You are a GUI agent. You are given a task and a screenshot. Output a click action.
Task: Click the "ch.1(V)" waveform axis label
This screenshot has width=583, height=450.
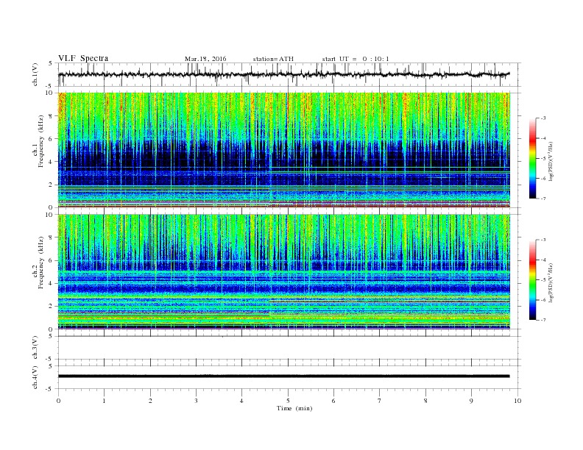35,74
